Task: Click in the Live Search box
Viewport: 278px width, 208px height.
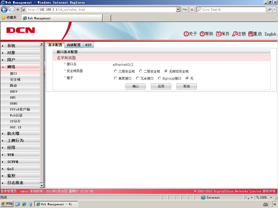Action: click(231, 9)
